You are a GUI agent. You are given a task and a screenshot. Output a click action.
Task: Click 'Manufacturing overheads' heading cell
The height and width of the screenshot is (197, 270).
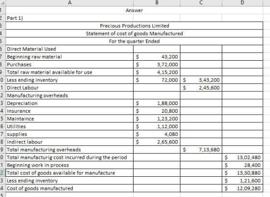[x=69, y=95]
